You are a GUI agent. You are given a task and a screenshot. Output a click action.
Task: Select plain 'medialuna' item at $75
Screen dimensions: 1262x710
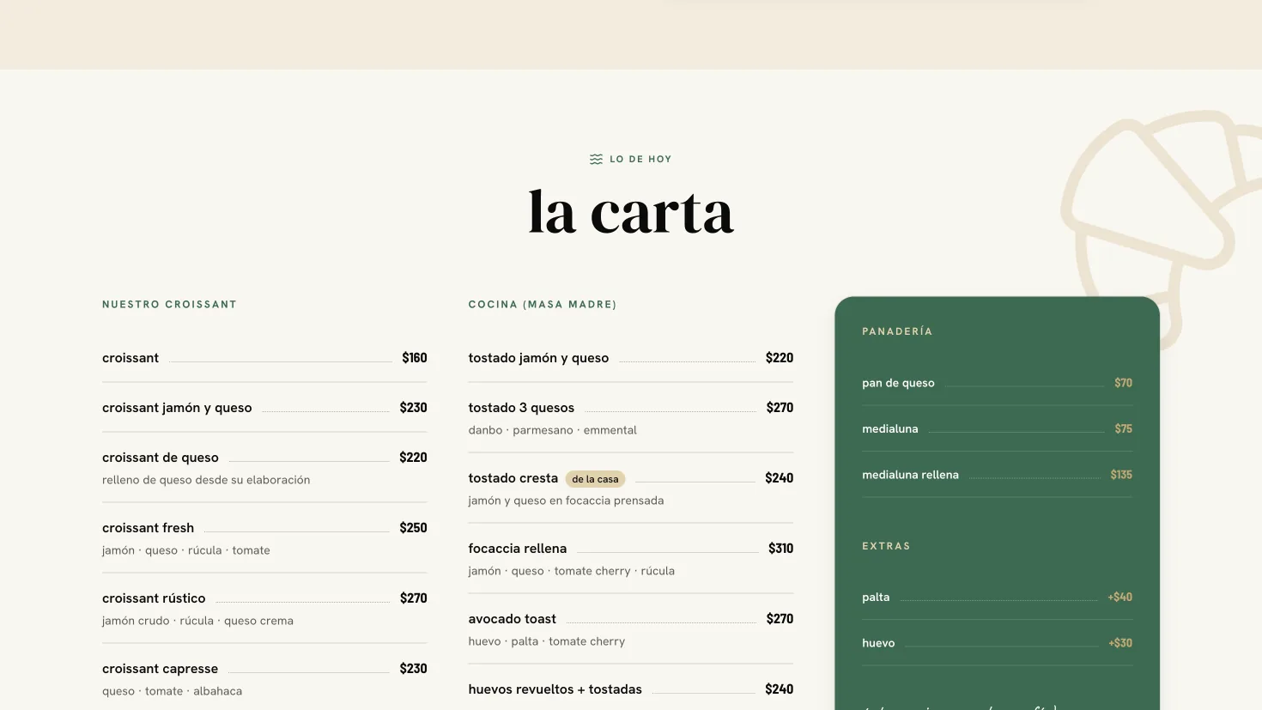[x=890, y=428]
